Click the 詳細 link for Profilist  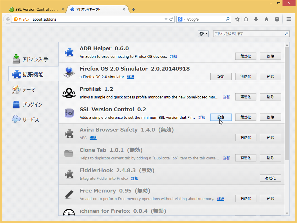pyautogui.click(x=227, y=97)
